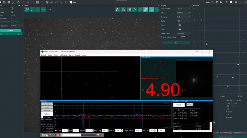
Task: Click the Move focuser button
Action: (x=10, y=30)
